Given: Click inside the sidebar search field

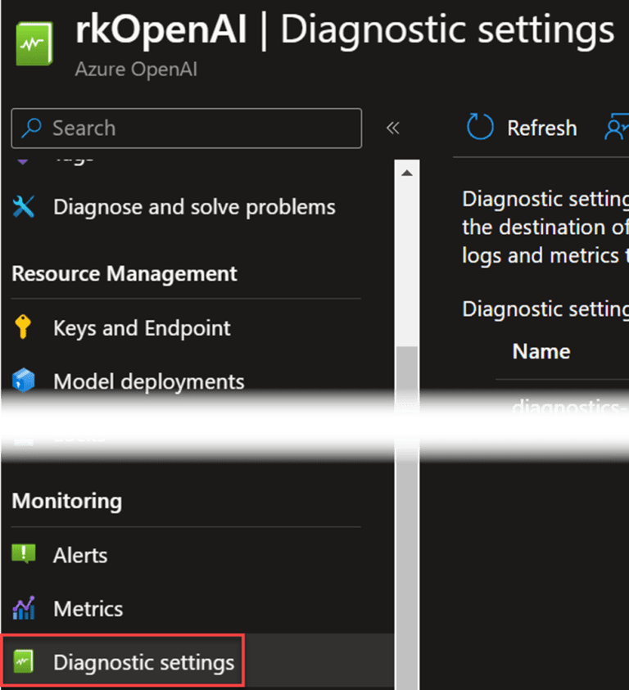Looking at the screenshot, I should tap(164, 128).
